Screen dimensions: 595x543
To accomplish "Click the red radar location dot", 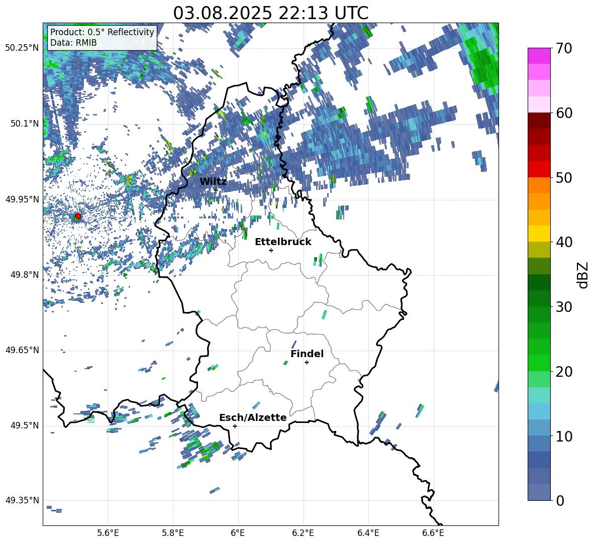I will [x=78, y=216].
